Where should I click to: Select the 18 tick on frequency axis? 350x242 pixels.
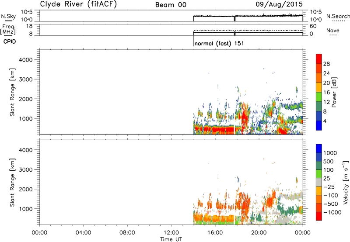click(29, 26)
